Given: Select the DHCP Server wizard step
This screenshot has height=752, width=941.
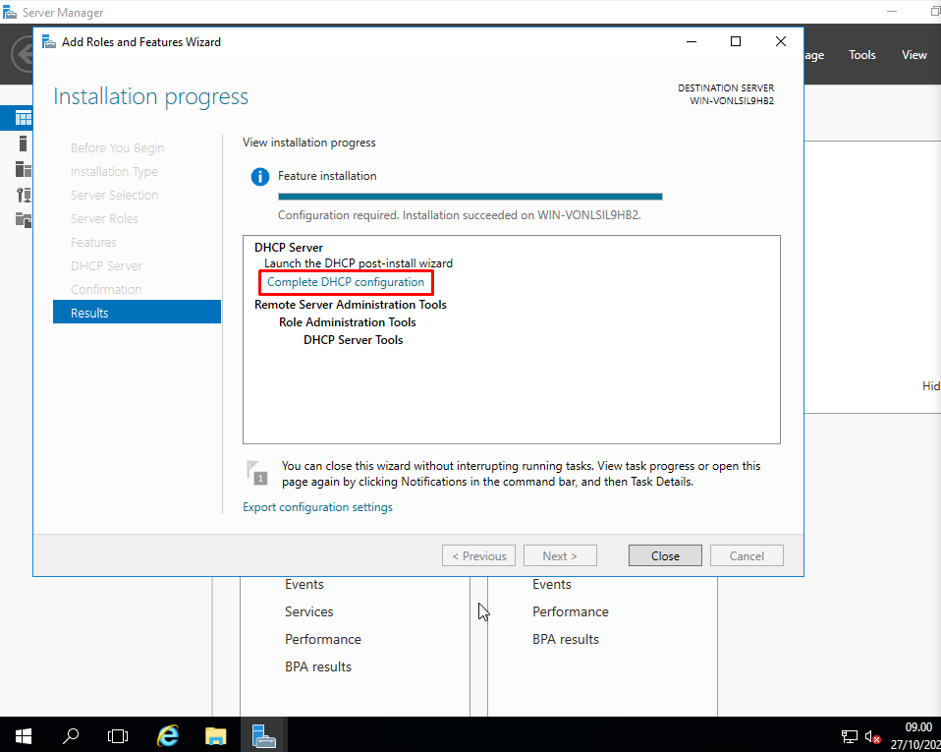Looking at the screenshot, I should [106, 266].
